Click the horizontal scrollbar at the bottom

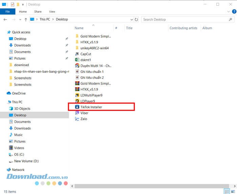[x=152, y=186]
